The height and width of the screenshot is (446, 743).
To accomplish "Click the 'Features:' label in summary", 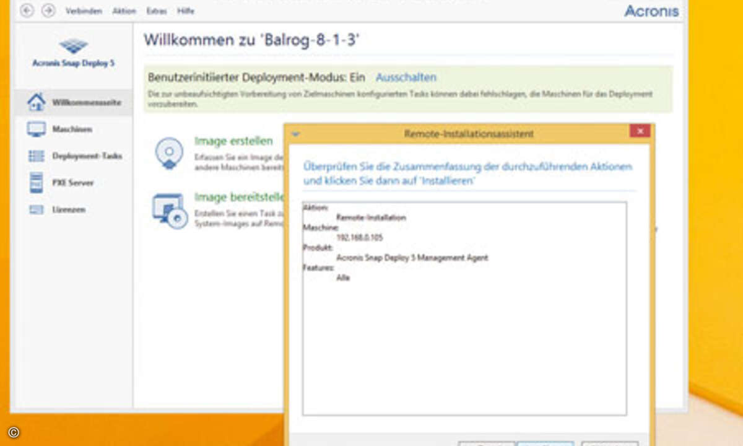I will 319,268.
